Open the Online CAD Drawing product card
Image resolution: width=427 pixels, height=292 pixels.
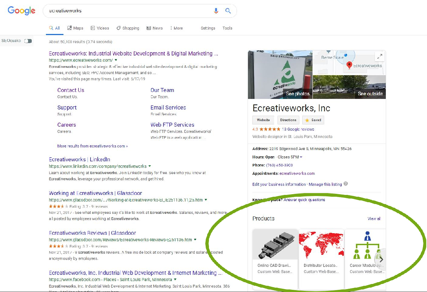(x=275, y=259)
